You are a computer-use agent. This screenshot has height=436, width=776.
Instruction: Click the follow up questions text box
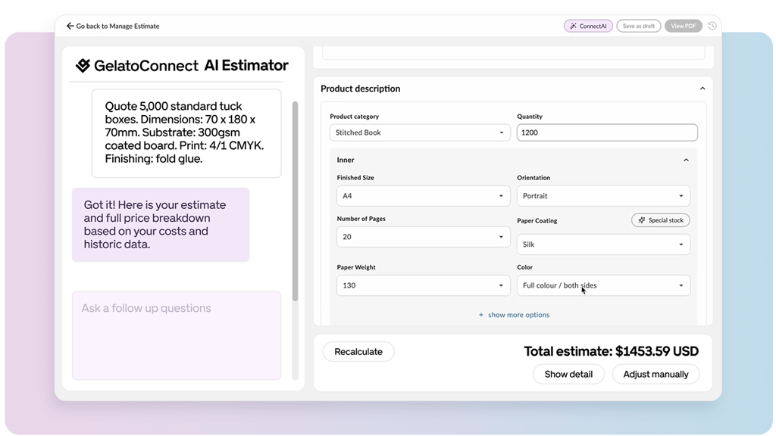pos(177,335)
